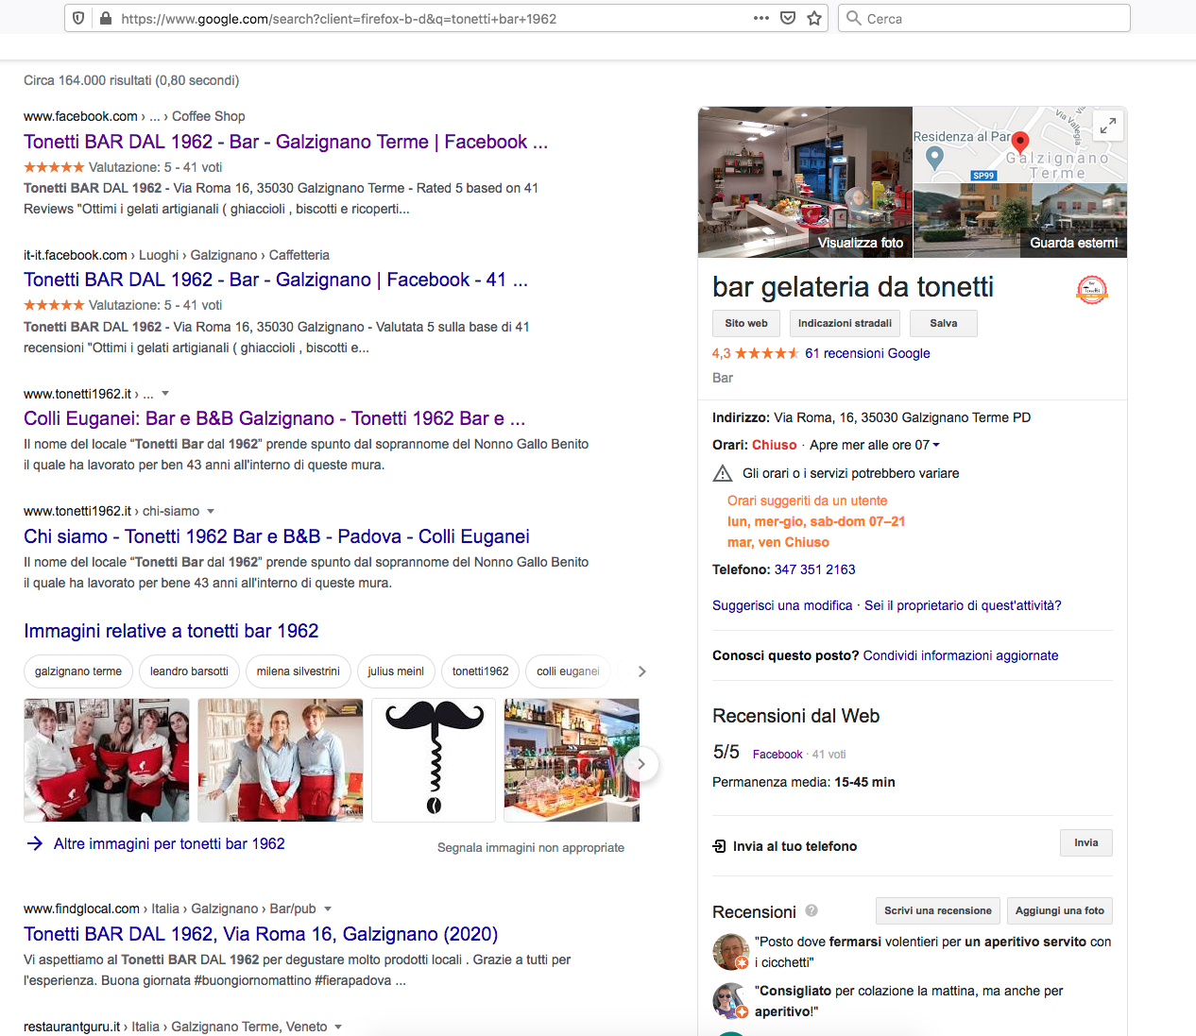Click the padlock site security icon

click(x=104, y=17)
